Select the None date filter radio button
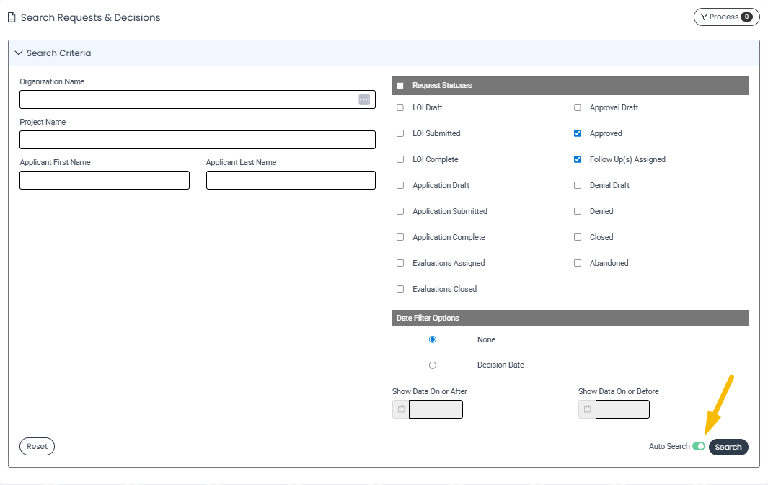The width and height of the screenshot is (768, 485). click(x=433, y=339)
